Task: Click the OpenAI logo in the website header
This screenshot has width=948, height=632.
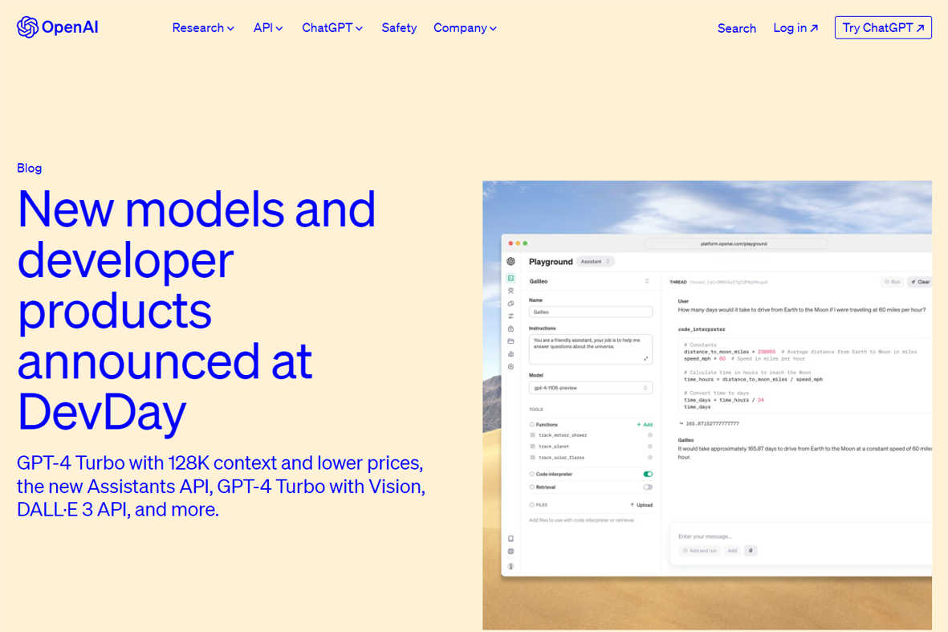Action: (x=56, y=27)
